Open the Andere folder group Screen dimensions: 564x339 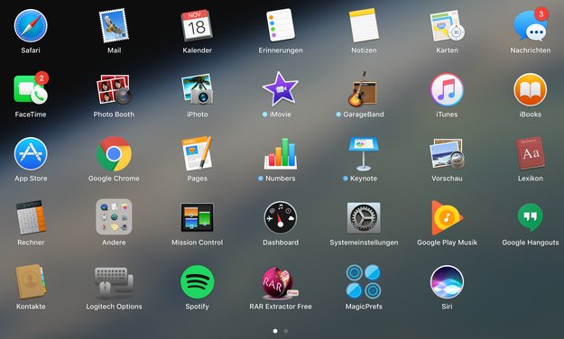point(114,217)
